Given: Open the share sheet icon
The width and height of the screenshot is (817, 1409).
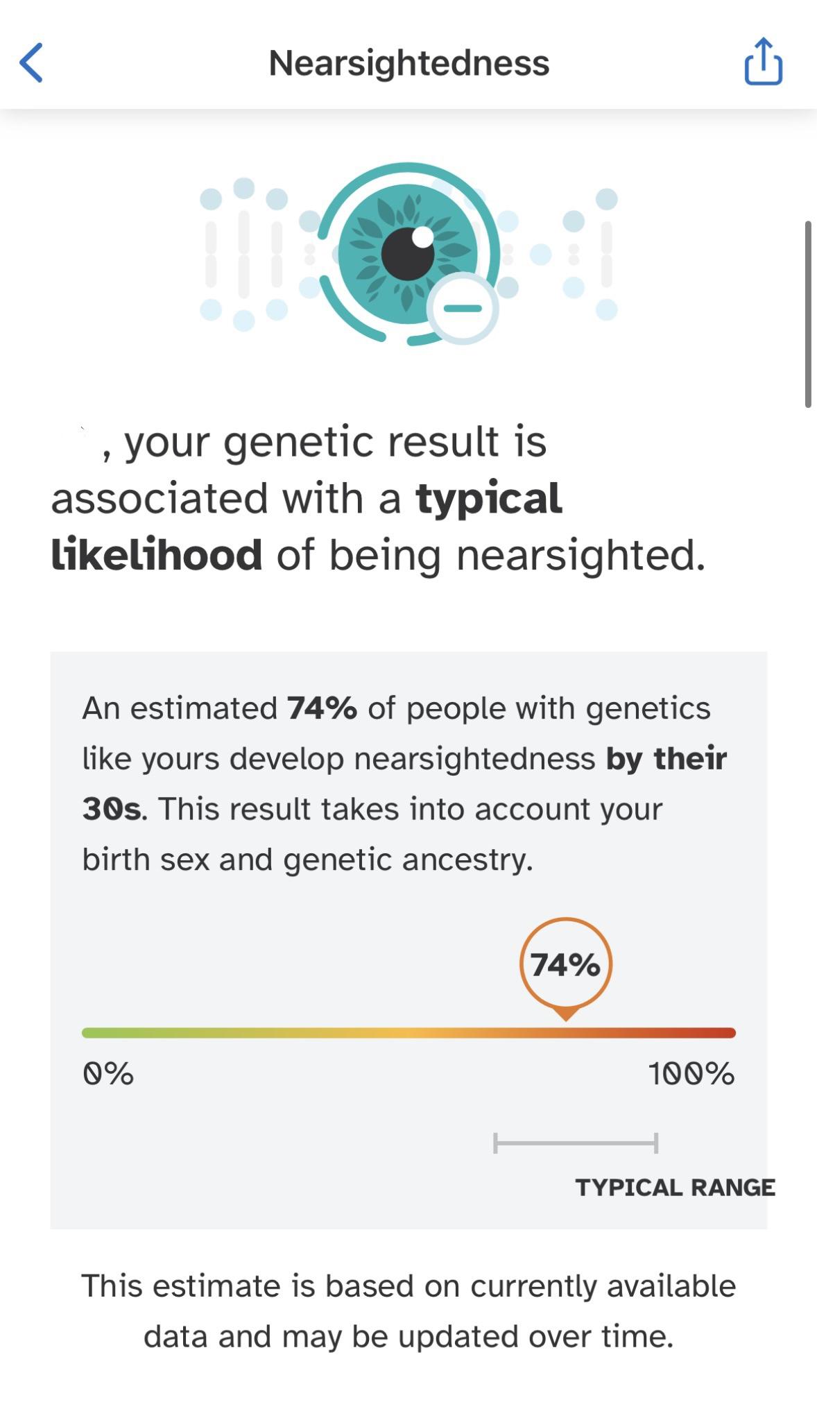Looking at the screenshot, I should (763, 62).
